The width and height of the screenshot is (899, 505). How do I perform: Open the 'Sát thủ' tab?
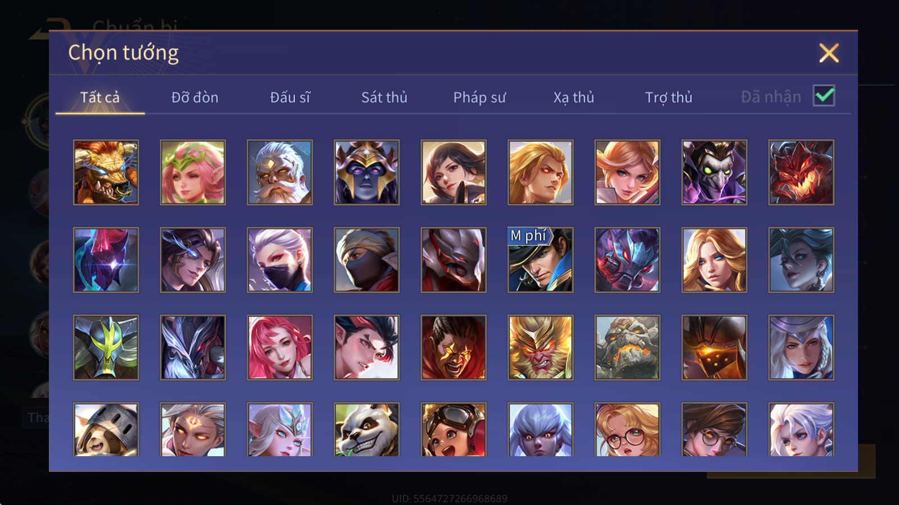tap(384, 98)
